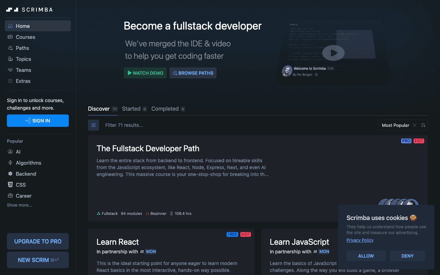Deny cookies
The image size is (440, 275).
tap(407, 256)
